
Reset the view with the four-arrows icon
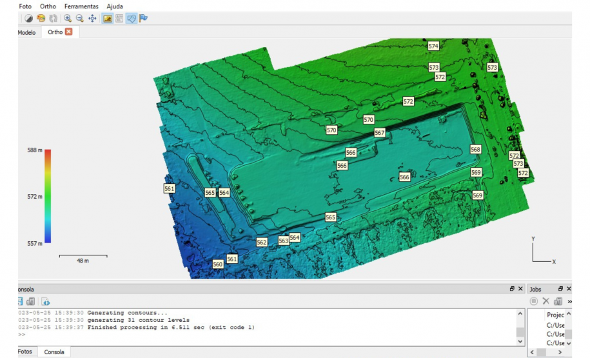tap(92, 19)
